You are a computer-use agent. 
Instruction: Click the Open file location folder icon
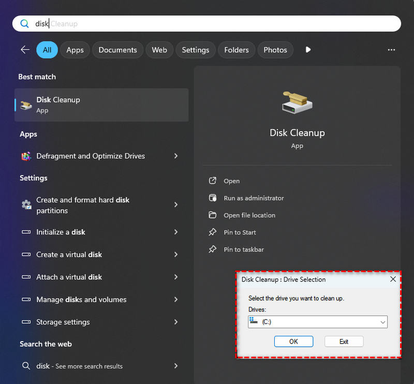tap(213, 215)
